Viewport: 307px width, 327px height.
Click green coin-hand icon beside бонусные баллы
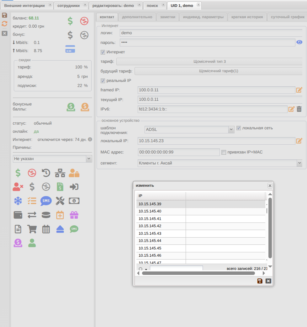pos(71,107)
